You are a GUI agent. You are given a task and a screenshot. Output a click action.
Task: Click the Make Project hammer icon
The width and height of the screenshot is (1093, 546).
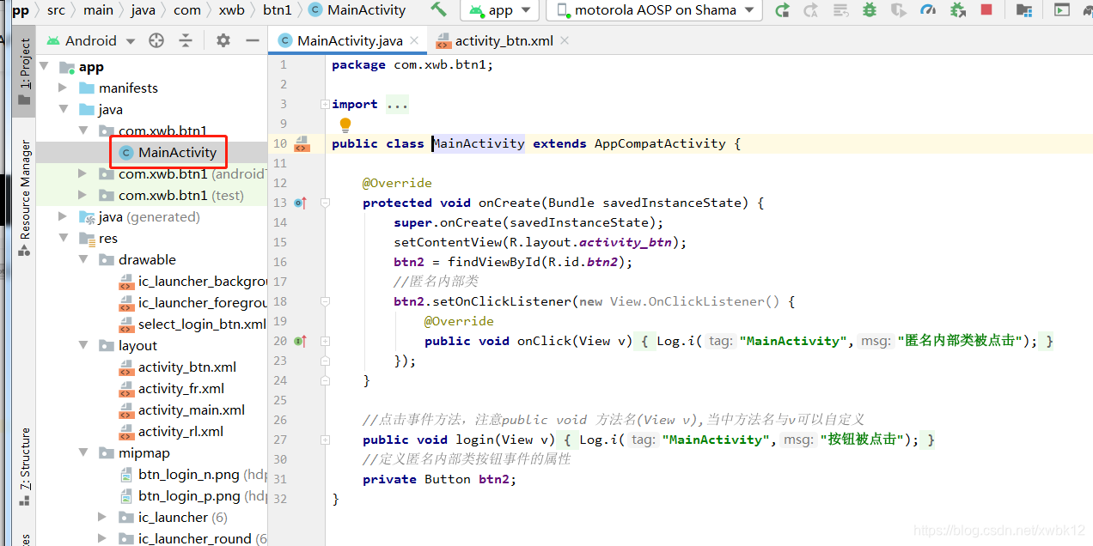click(439, 10)
